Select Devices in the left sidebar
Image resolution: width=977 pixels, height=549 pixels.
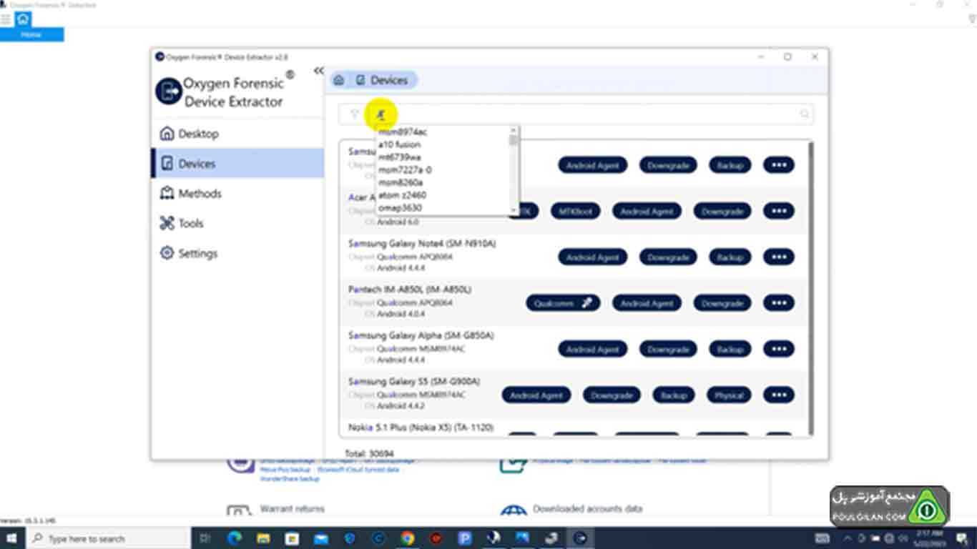tap(237, 164)
